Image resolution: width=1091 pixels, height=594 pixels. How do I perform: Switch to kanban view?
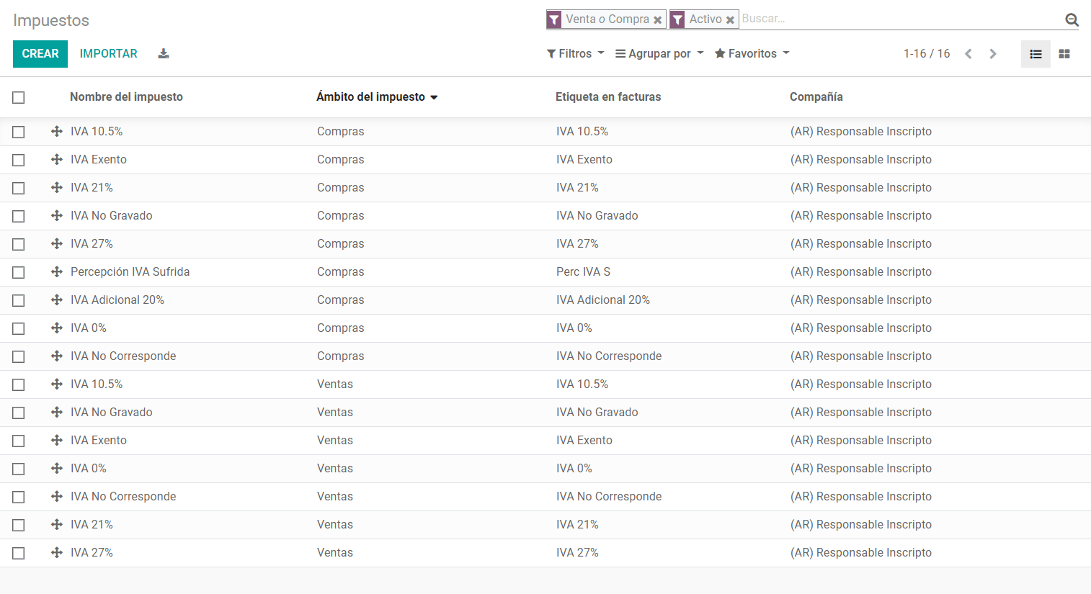pyautogui.click(x=1064, y=54)
